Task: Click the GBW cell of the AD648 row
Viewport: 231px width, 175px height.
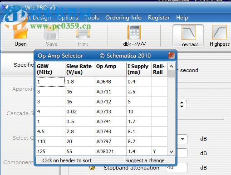Action: click(50, 82)
